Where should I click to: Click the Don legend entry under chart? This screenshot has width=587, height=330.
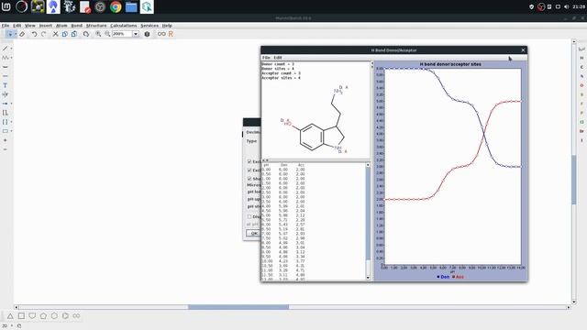443,277
